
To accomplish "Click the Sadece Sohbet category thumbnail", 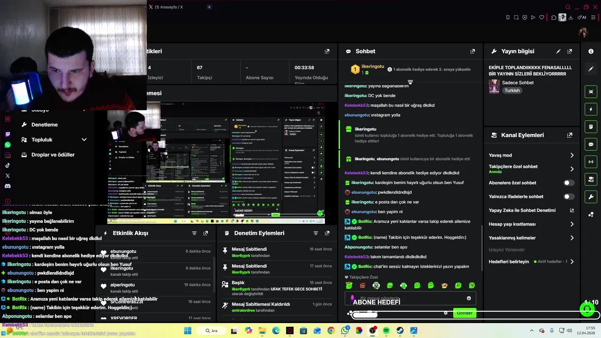I will [x=494, y=86].
